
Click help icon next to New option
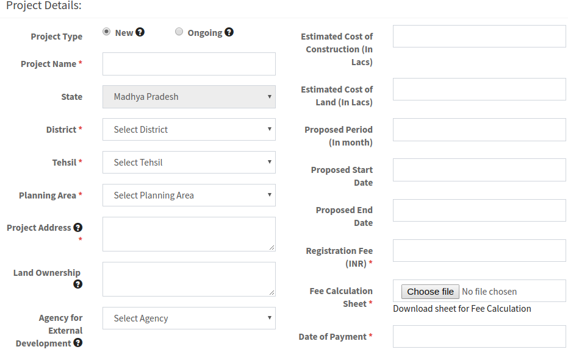(140, 32)
